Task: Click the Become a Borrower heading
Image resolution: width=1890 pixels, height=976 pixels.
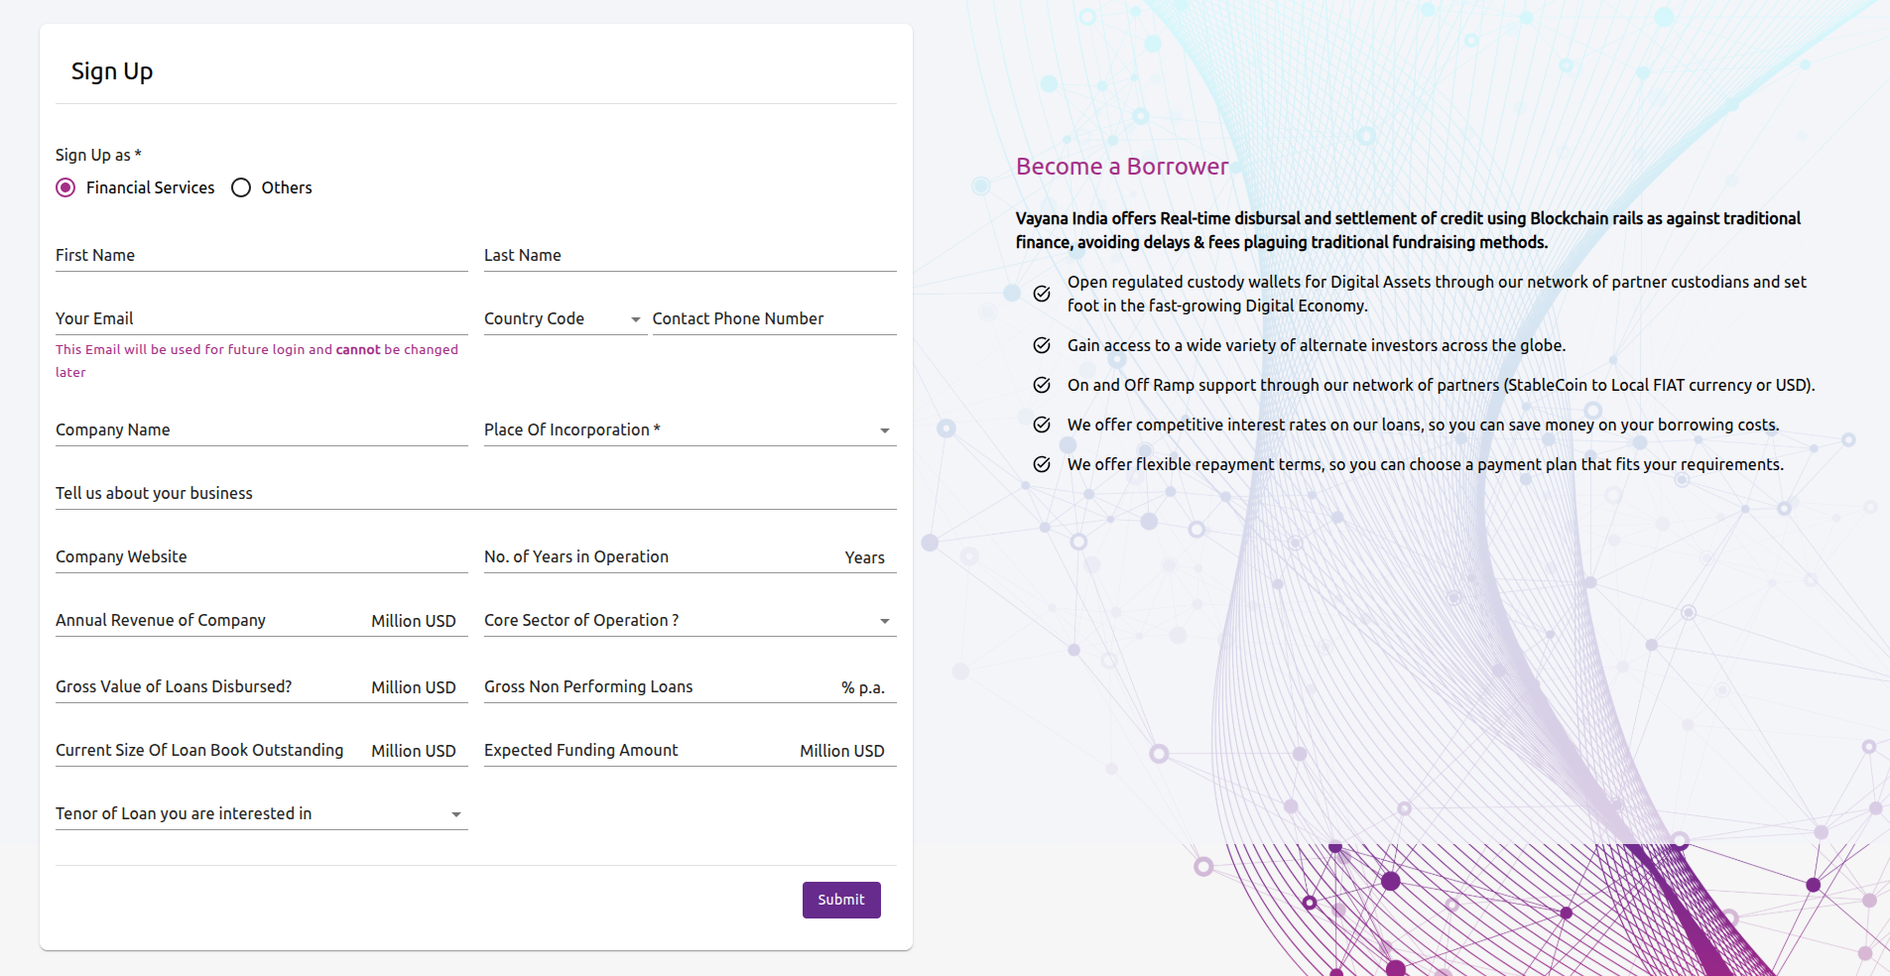Action: [x=1121, y=167]
